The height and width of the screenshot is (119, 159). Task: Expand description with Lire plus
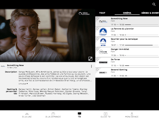23,84
